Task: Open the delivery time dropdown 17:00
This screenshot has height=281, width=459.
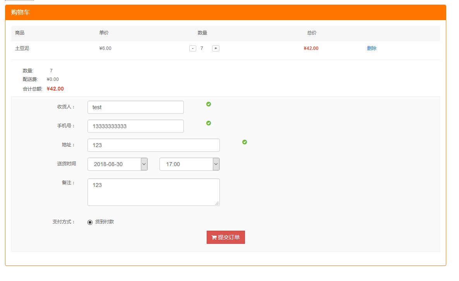Action: coord(189,164)
